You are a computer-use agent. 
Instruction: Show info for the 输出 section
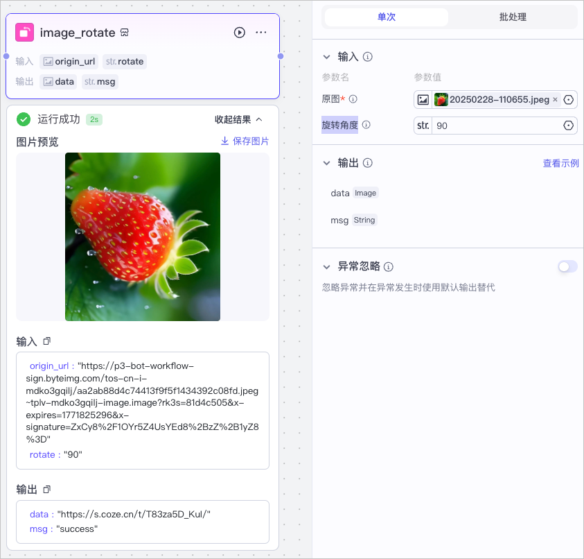pyautogui.click(x=368, y=163)
